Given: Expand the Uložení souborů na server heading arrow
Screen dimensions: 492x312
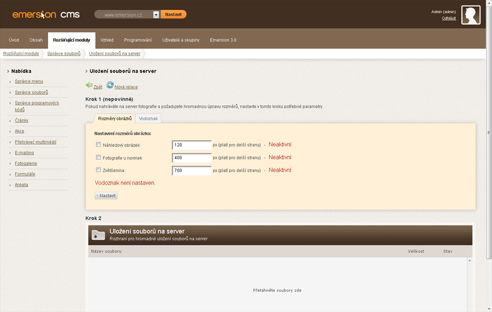Looking at the screenshot, I should point(86,71).
